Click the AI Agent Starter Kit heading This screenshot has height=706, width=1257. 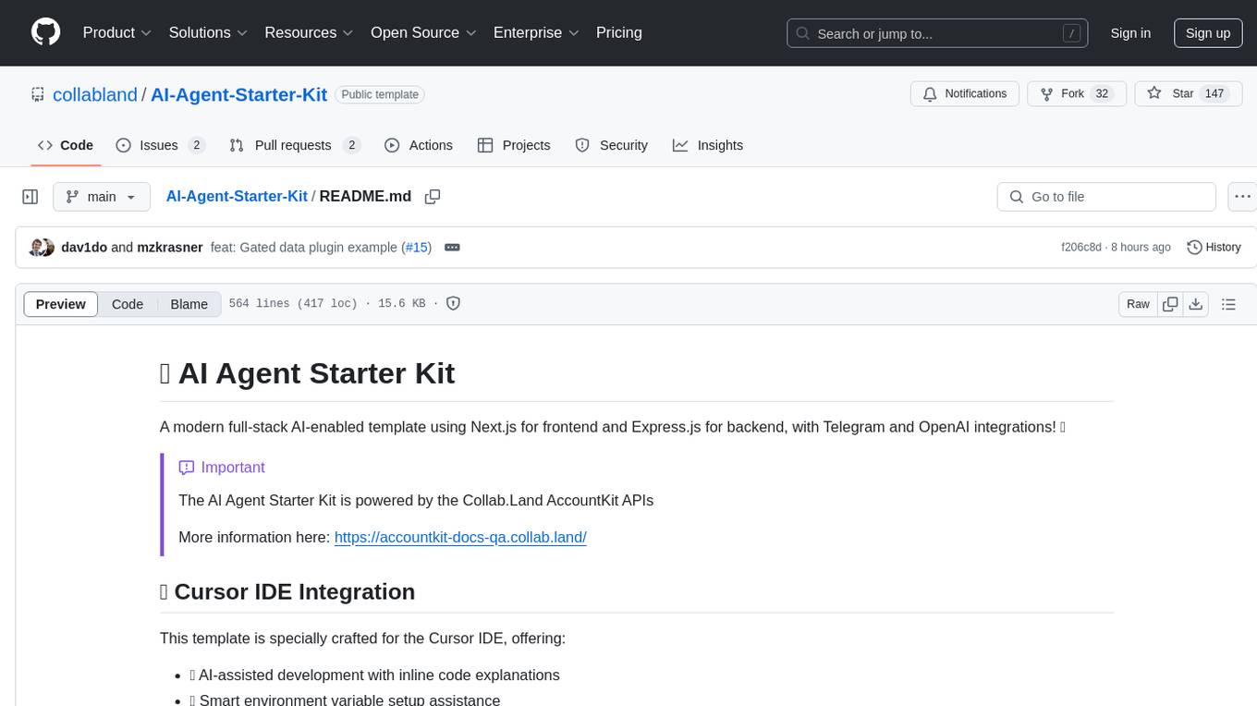308,373
